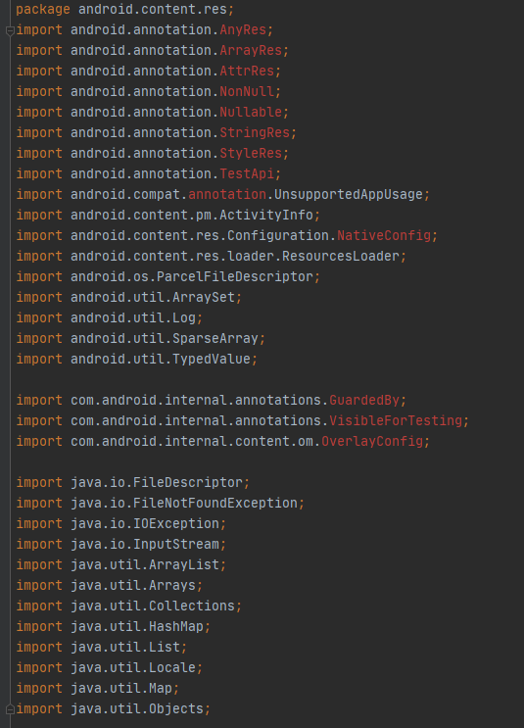Click Collections import class name
The height and width of the screenshot is (728, 524).
pos(192,606)
